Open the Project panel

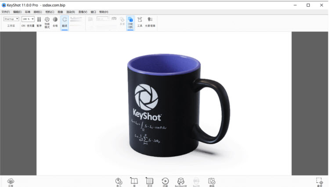pos(149,181)
